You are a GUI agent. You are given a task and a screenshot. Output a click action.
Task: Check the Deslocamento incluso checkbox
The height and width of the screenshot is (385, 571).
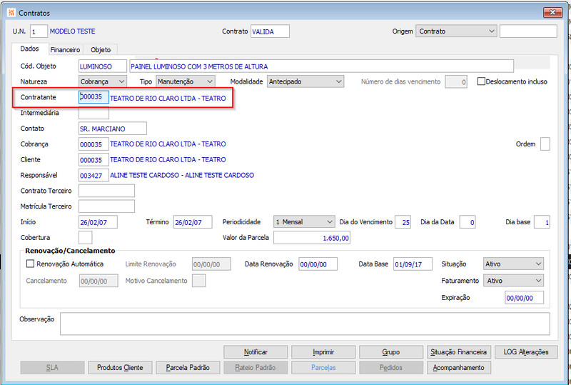[x=481, y=81]
